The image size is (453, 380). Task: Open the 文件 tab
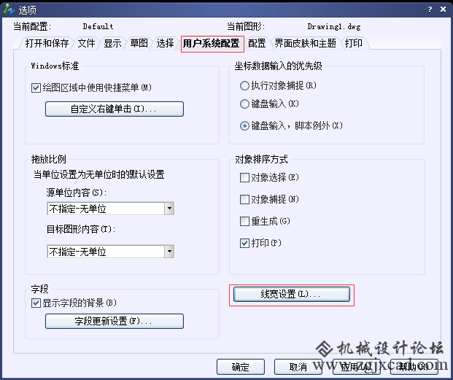tap(86, 43)
